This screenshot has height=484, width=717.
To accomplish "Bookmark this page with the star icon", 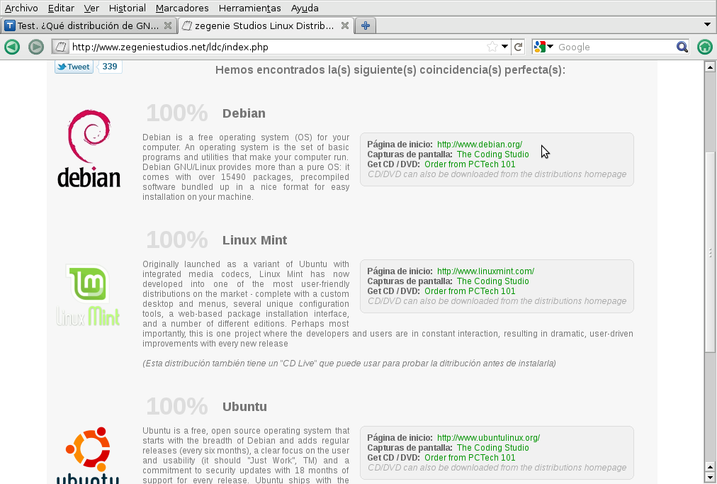I will tap(492, 47).
